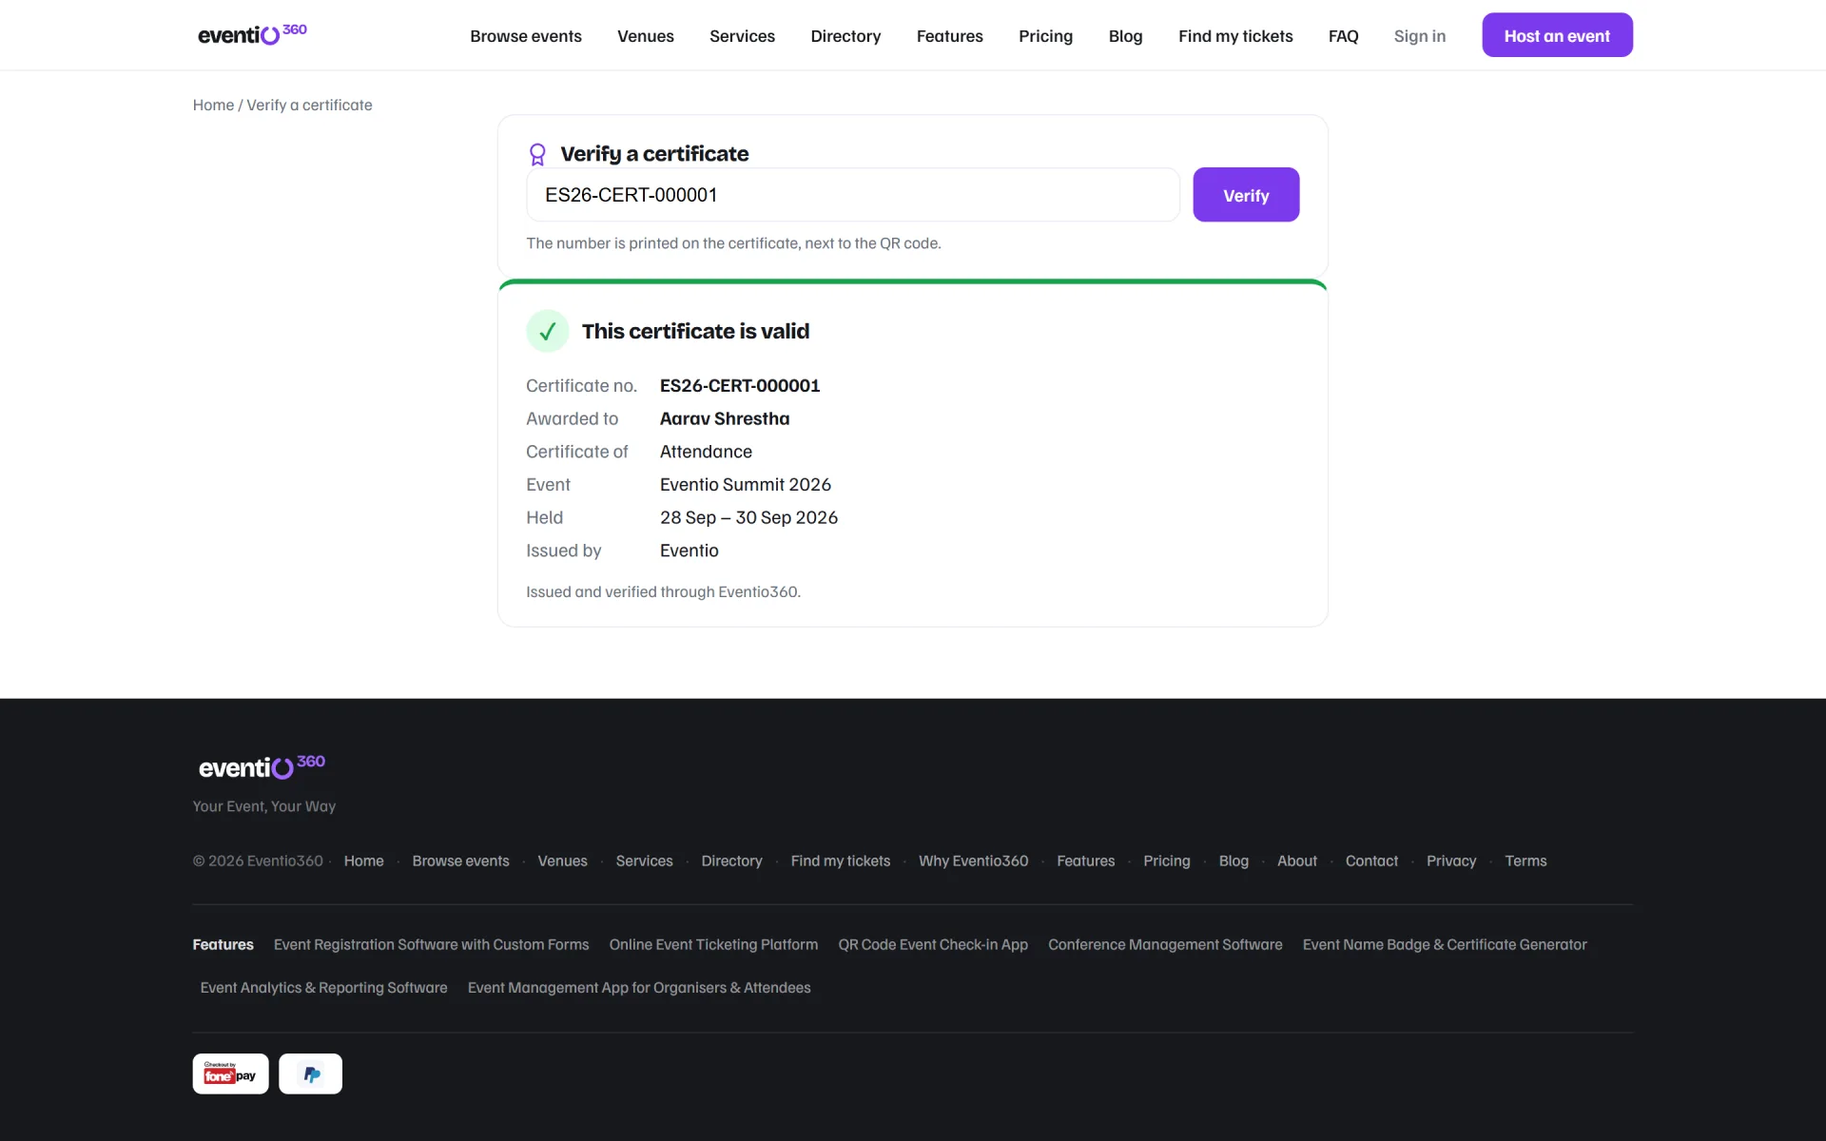
Task: Click the PayPal payment badge
Action: click(x=310, y=1073)
